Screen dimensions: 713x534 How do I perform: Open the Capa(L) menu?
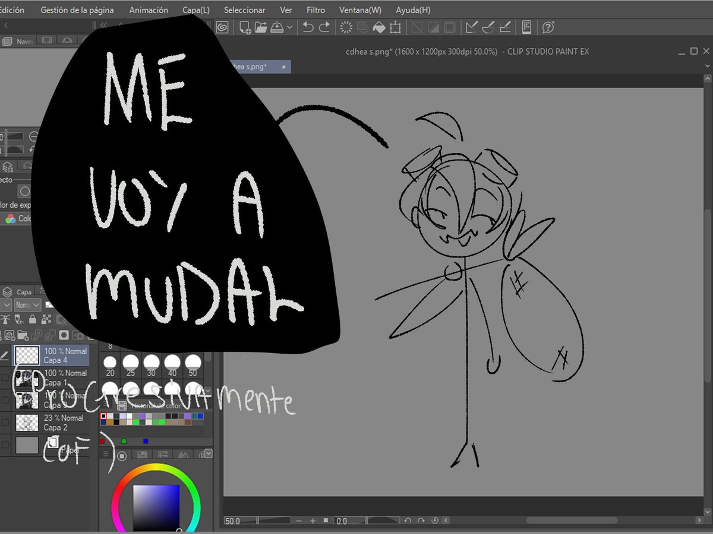click(x=196, y=10)
